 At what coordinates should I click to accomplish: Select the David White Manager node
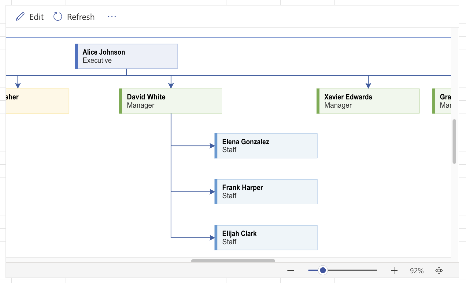click(x=171, y=101)
